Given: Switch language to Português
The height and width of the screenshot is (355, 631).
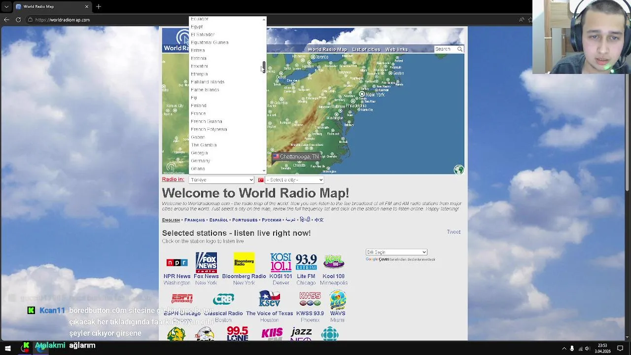Looking at the screenshot, I should point(245,220).
